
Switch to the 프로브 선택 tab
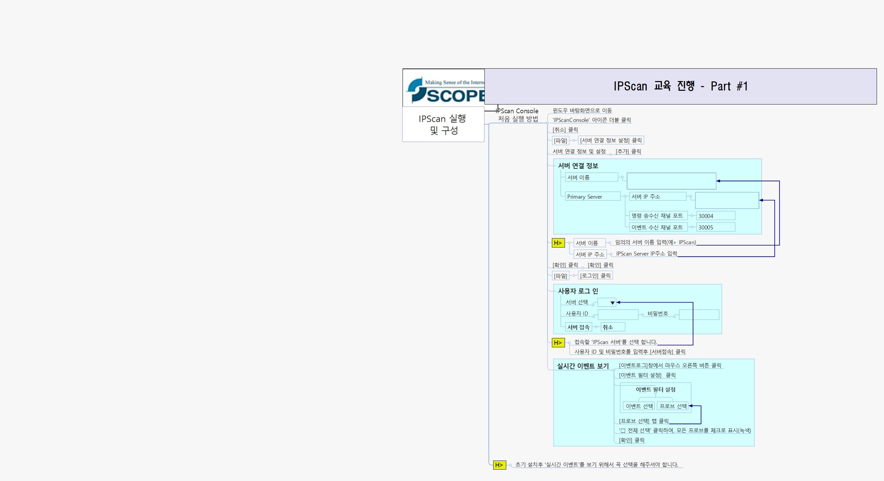pyautogui.click(x=673, y=406)
